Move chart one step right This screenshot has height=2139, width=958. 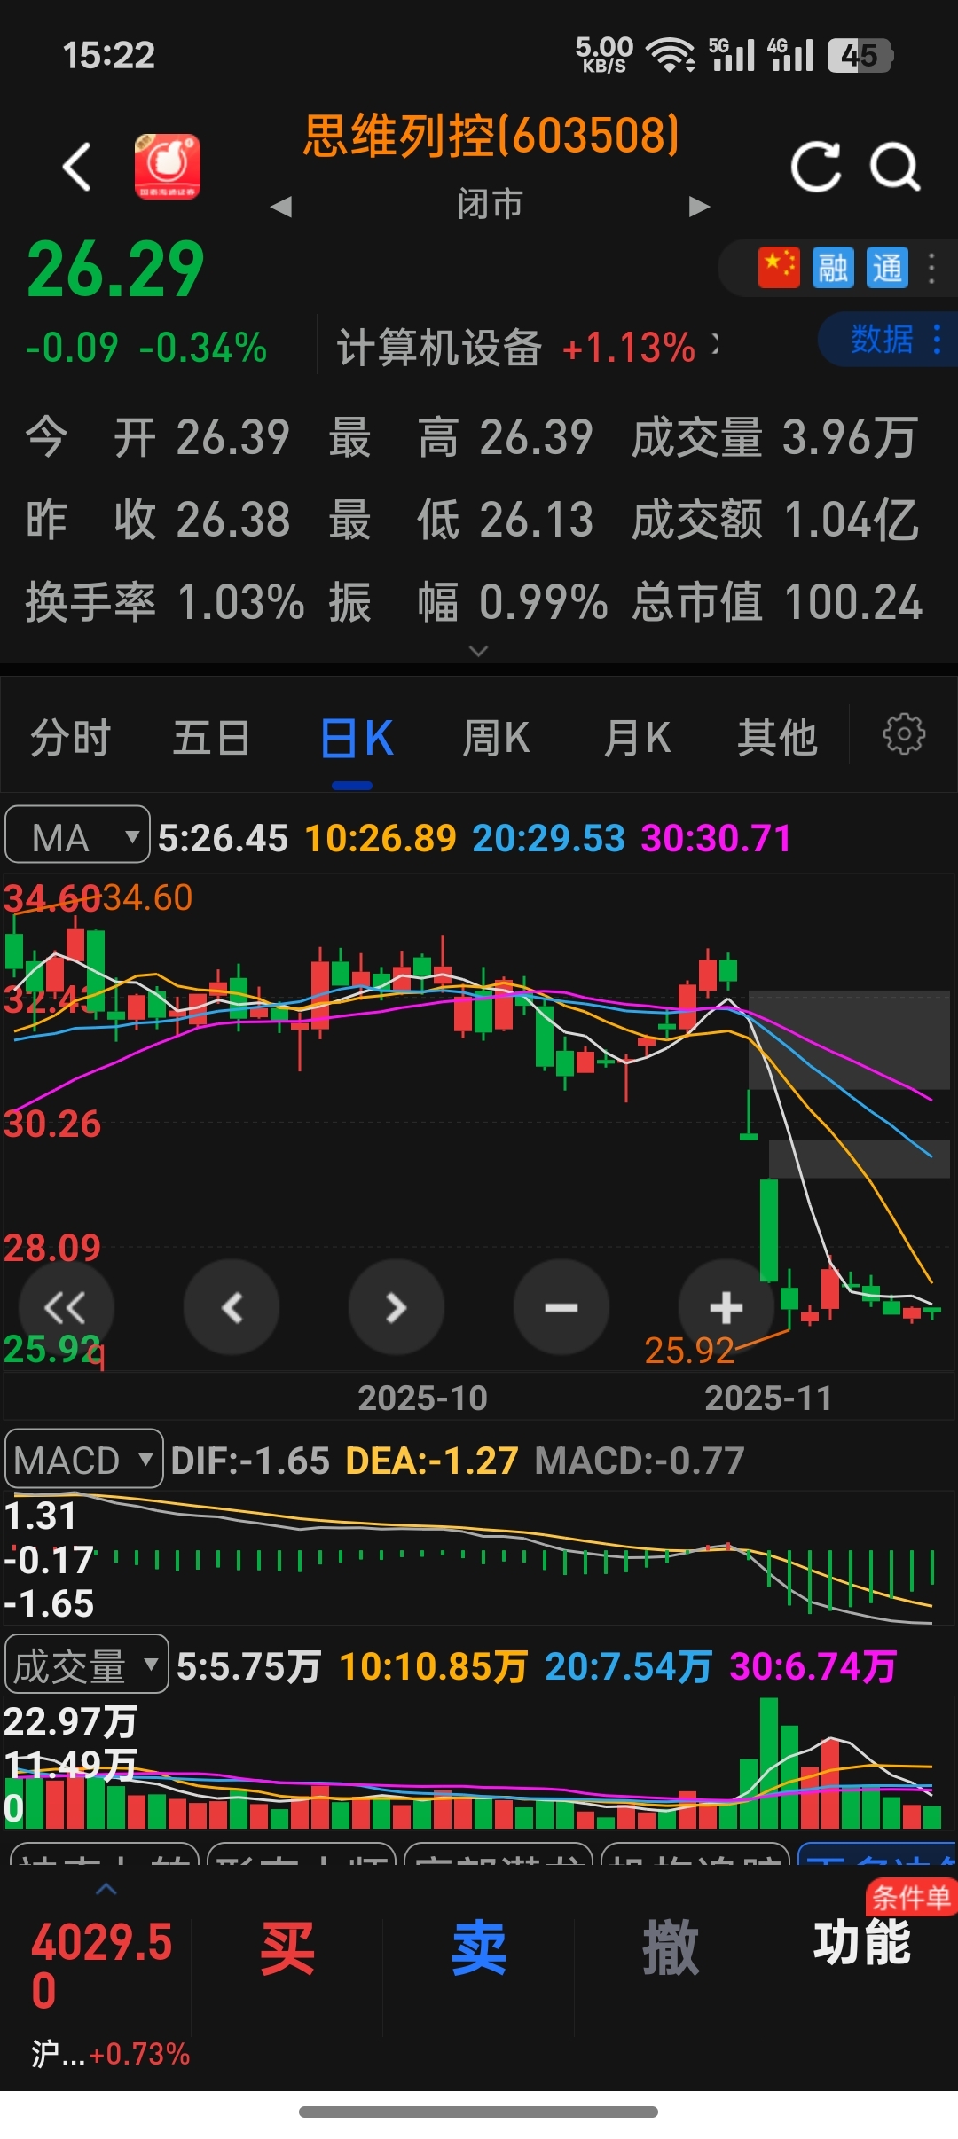(x=397, y=1307)
